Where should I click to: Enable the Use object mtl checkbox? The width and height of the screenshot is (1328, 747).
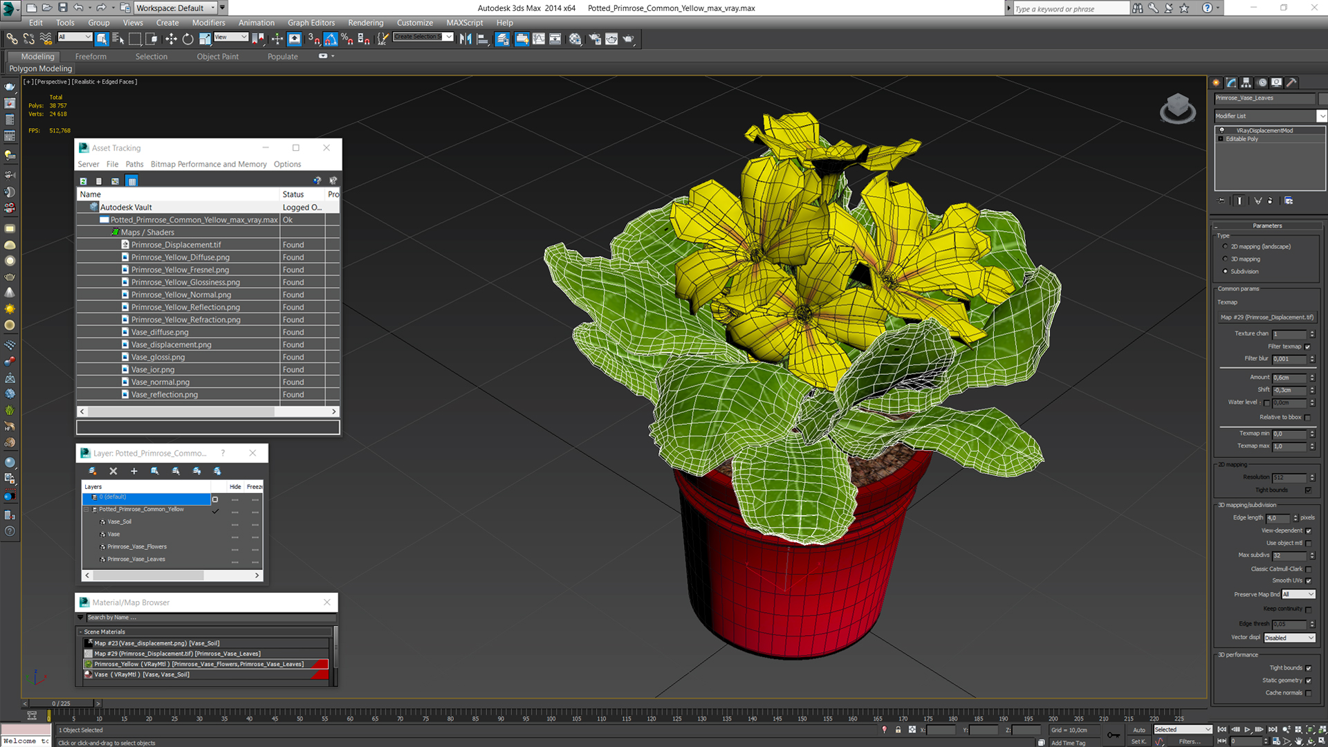pos(1308,543)
